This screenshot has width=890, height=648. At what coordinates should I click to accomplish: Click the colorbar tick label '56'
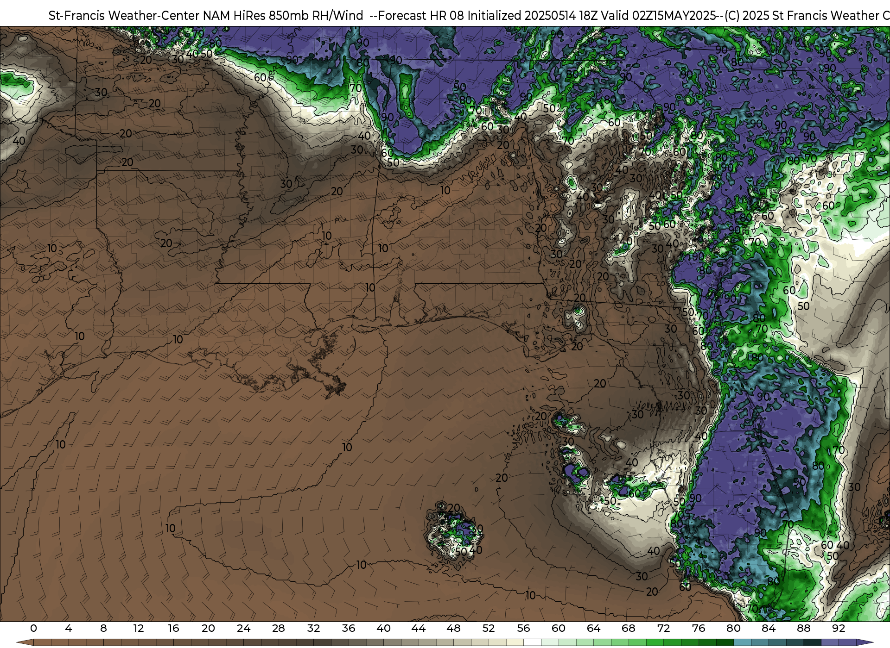[523, 628]
